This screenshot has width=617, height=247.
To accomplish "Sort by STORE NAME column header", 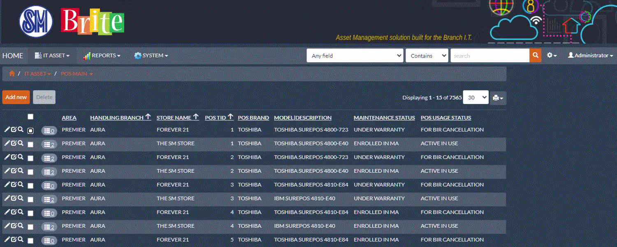I will (x=178, y=118).
